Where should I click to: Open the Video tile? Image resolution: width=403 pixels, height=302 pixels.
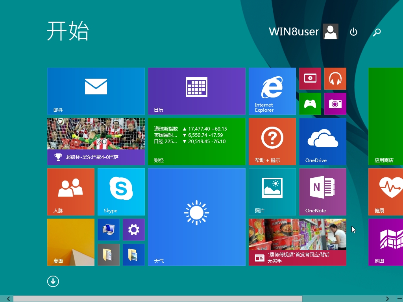310,79
